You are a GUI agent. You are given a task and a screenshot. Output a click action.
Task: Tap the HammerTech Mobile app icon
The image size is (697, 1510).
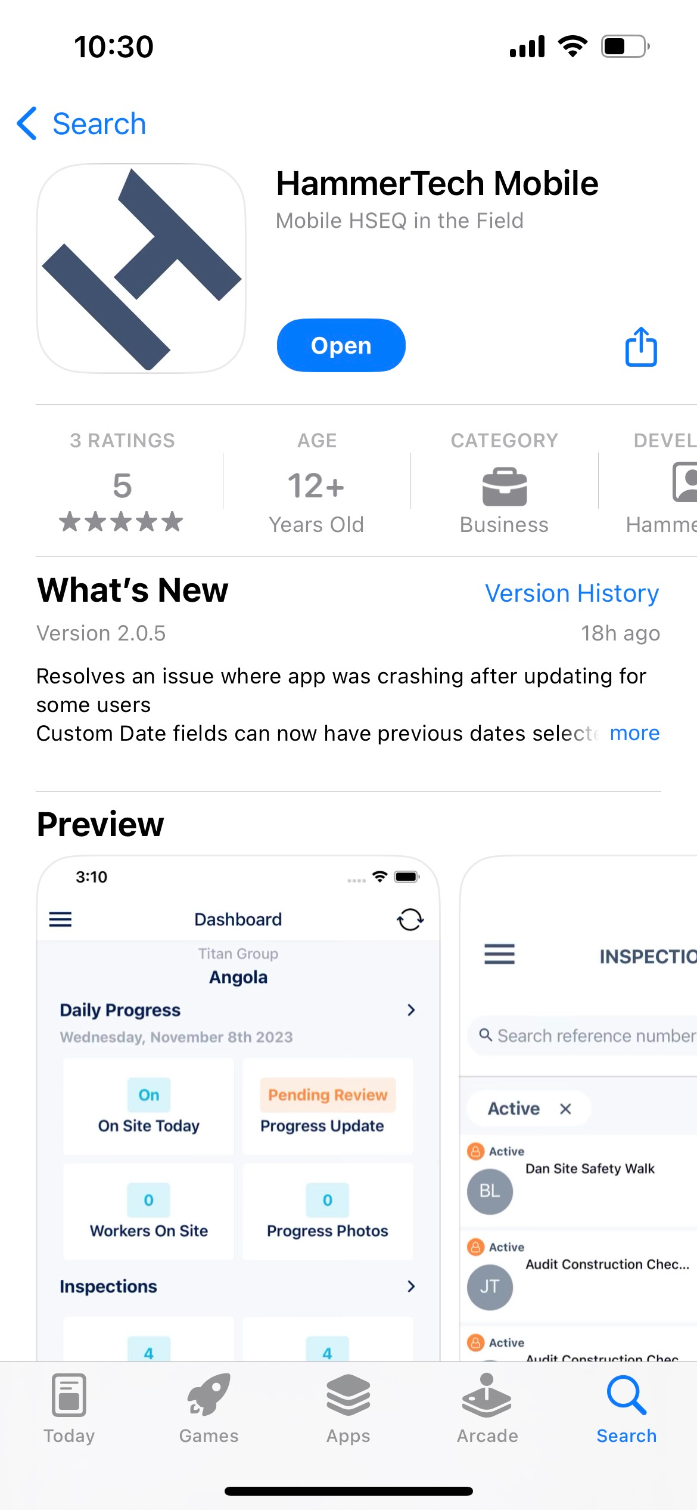(x=141, y=268)
